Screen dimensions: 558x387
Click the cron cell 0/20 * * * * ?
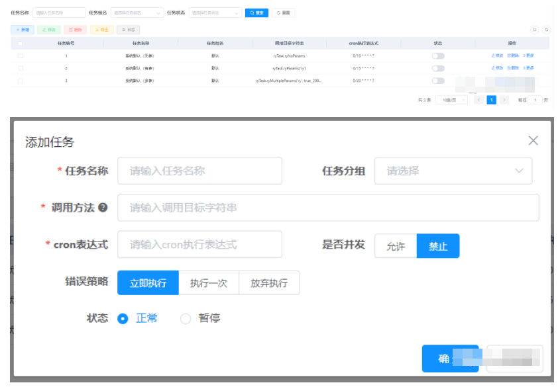point(363,81)
